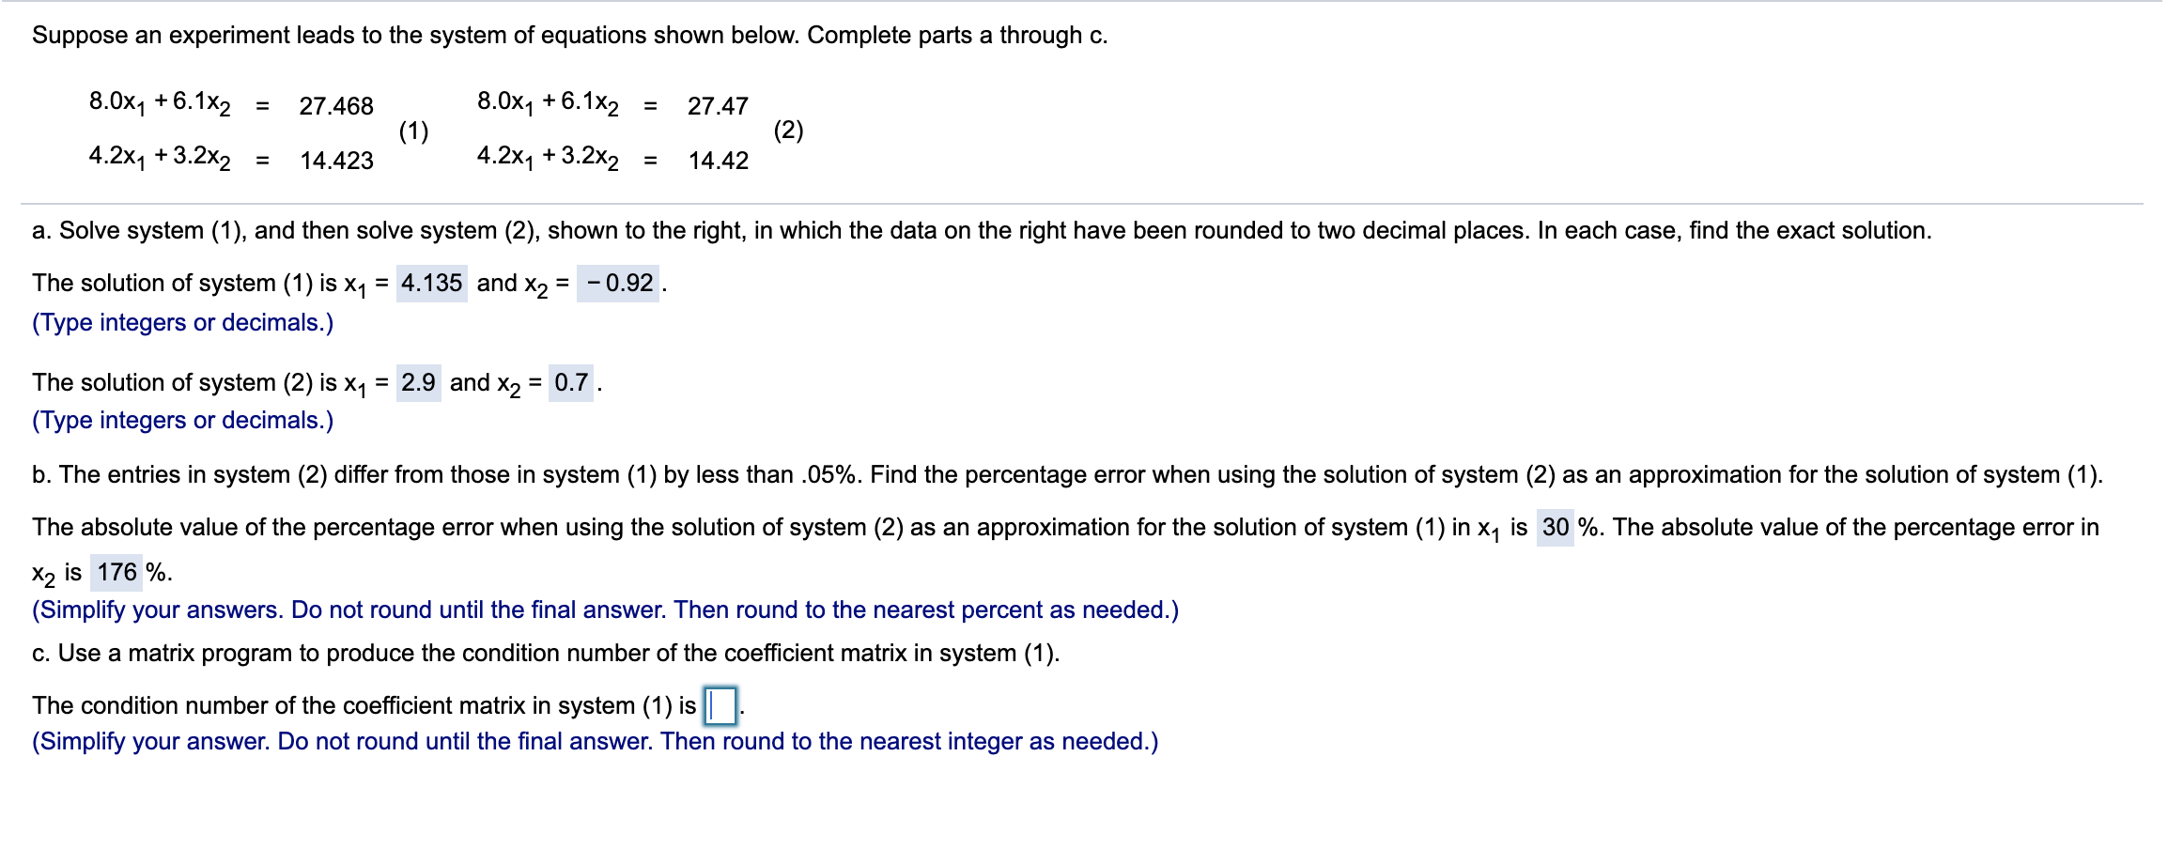Click the equation label (2)
The height and width of the screenshot is (849, 2168).
(x=789, y=131)
